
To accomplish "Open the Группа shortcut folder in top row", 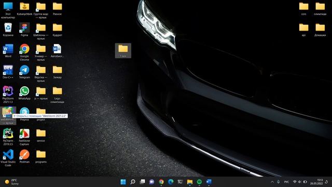I will [41, 10].
